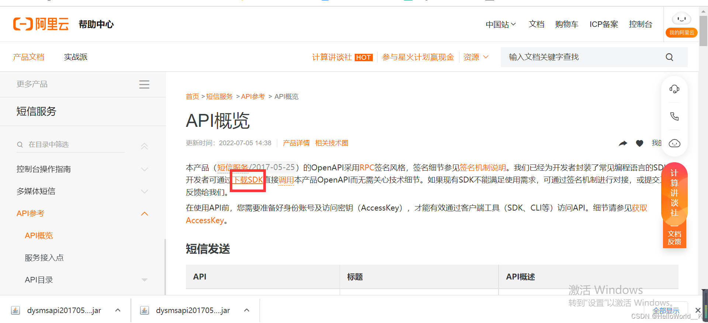Open the 相关技术圈 link
The width and height of the screenshot is (708, 323).
click(332, 143)
